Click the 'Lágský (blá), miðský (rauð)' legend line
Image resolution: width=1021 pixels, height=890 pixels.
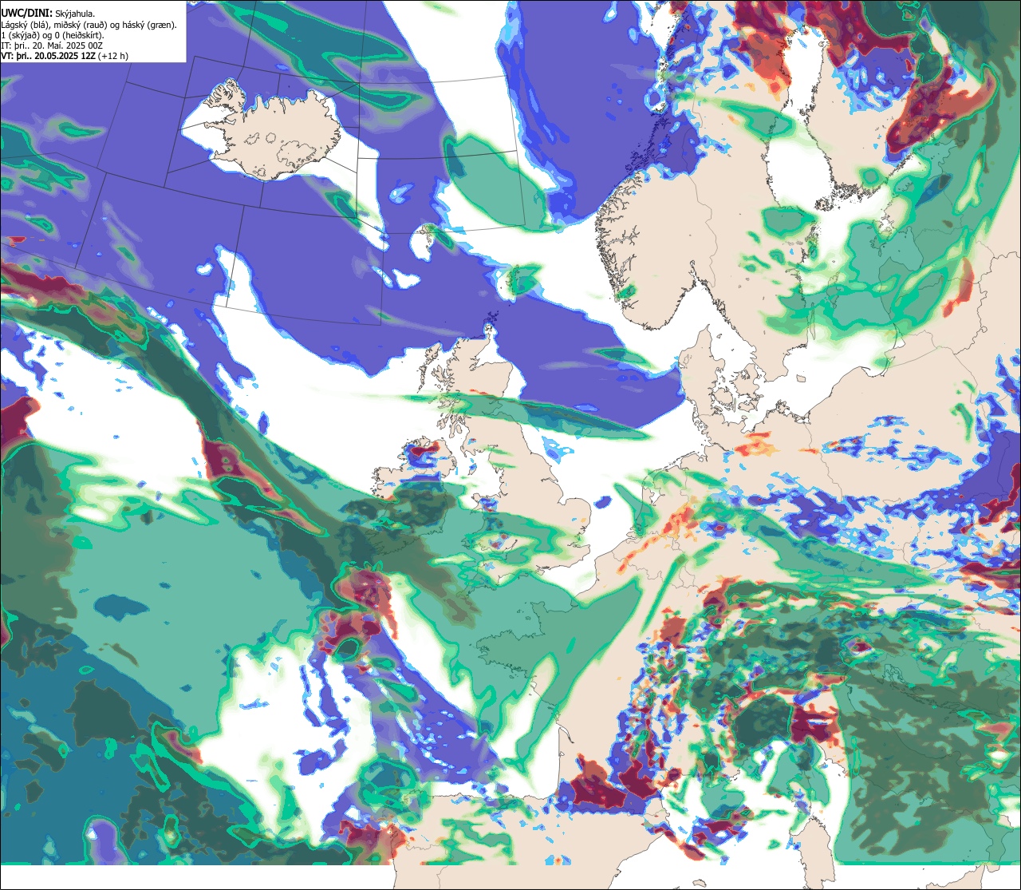coord(89,25)
